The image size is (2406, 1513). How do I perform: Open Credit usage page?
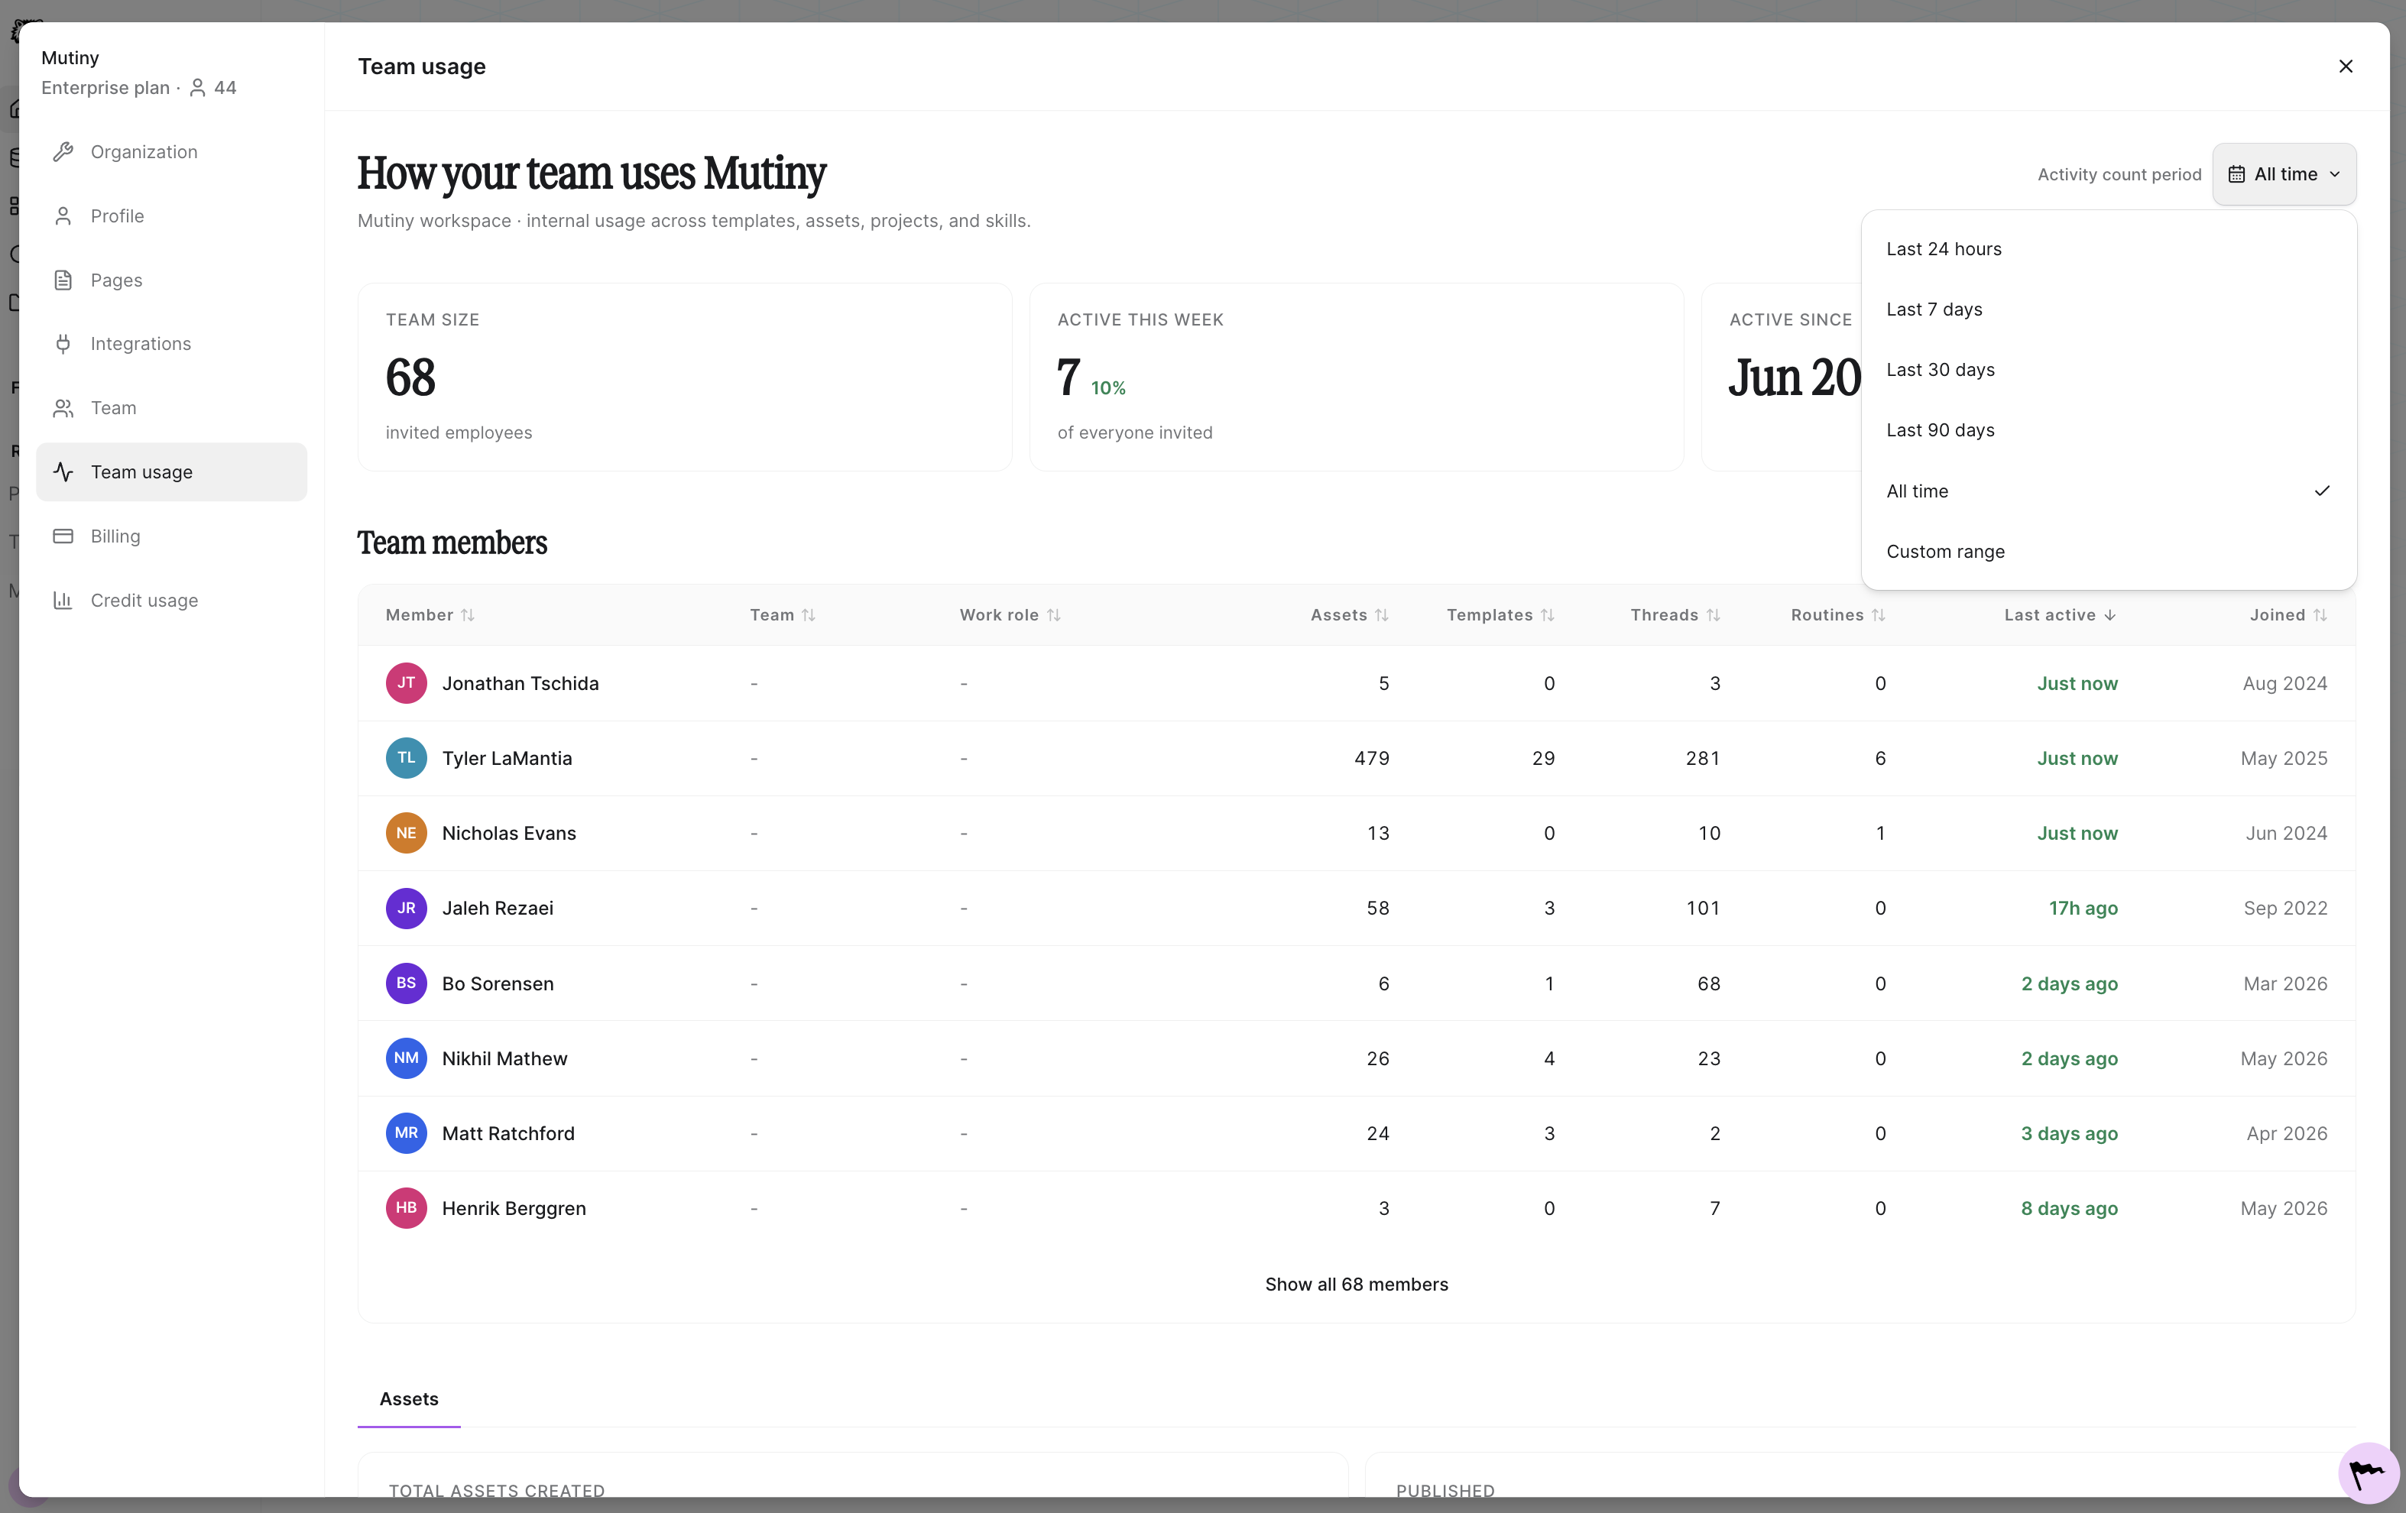[172, 600]
